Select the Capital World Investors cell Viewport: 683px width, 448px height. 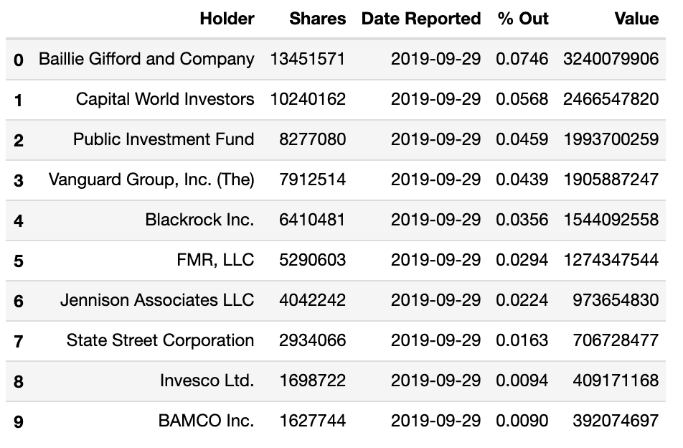(x=165, y=99)
